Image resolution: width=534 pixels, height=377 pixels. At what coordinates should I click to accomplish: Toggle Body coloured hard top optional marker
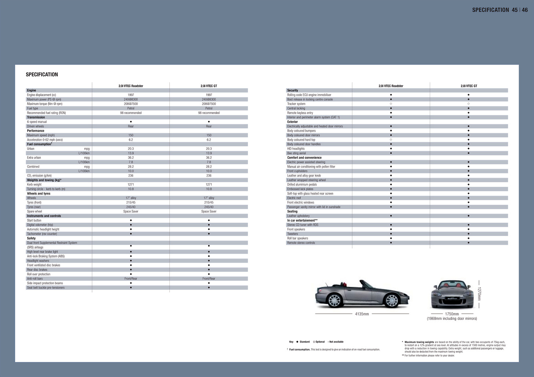click(391, 140)
